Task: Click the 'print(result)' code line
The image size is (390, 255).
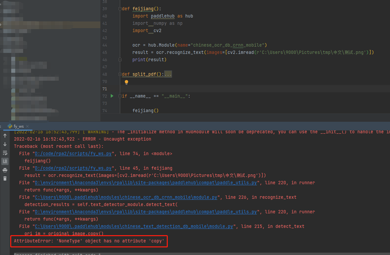Action: coord(149,60)
